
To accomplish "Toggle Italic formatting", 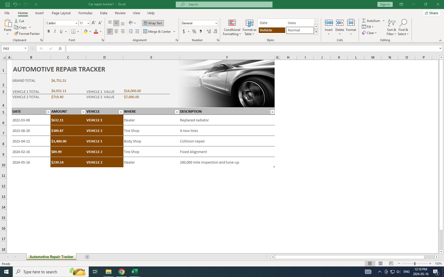I will [x=55, y=31].
